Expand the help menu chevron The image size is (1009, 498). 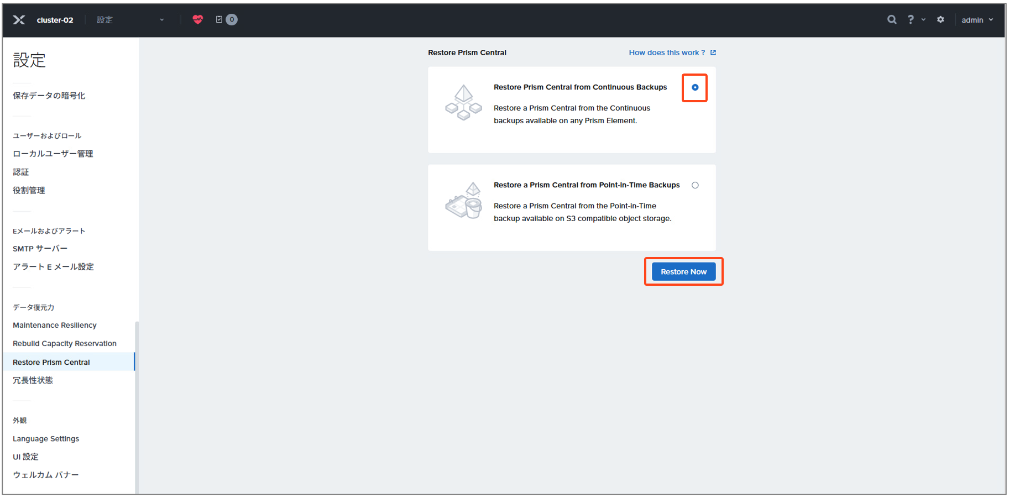[x=923, y=19]
